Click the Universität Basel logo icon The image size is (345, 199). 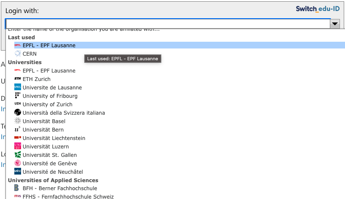pos(18,121)
